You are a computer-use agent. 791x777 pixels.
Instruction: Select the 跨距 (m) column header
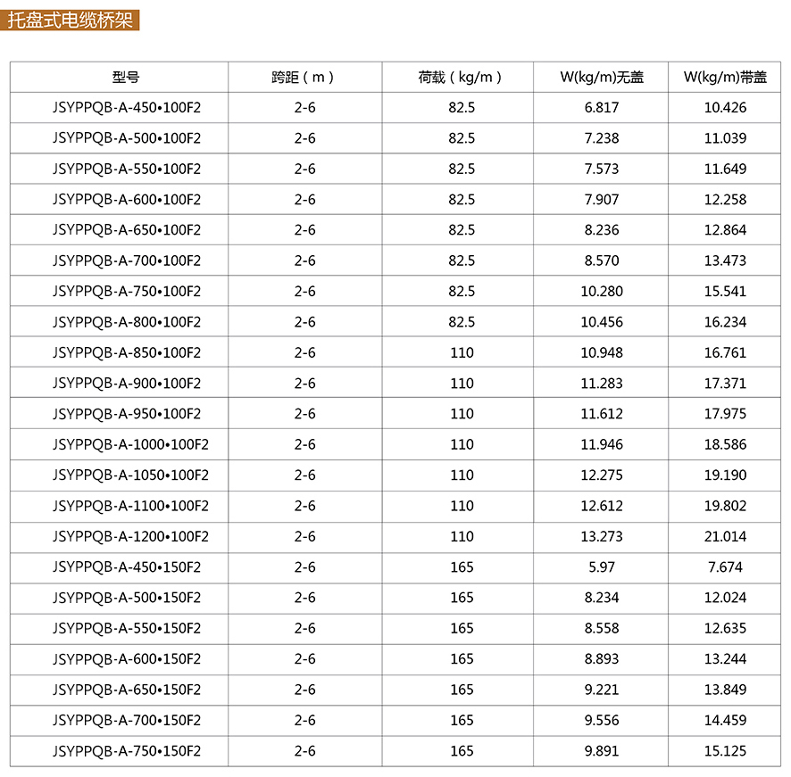(x=304, y=78)
